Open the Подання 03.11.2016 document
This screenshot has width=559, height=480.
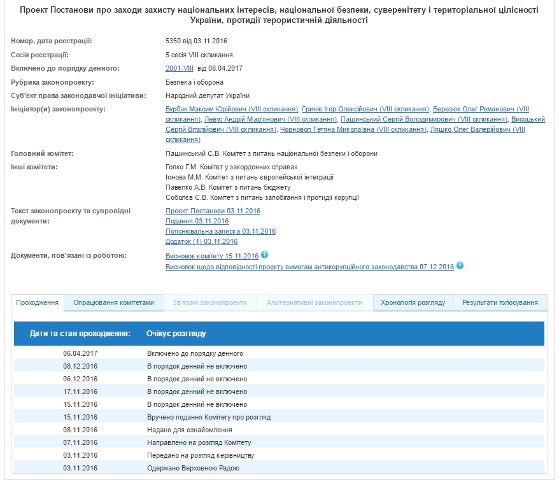197,222
